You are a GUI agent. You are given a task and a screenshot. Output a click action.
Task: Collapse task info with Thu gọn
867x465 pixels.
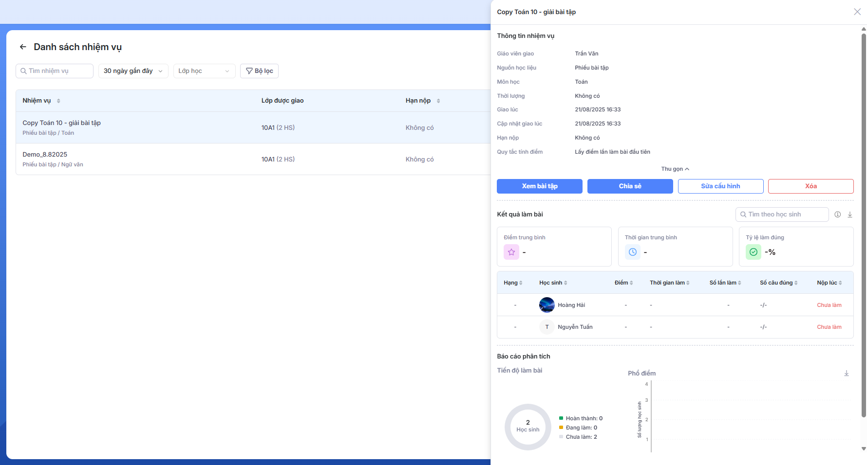click(675, 169)
